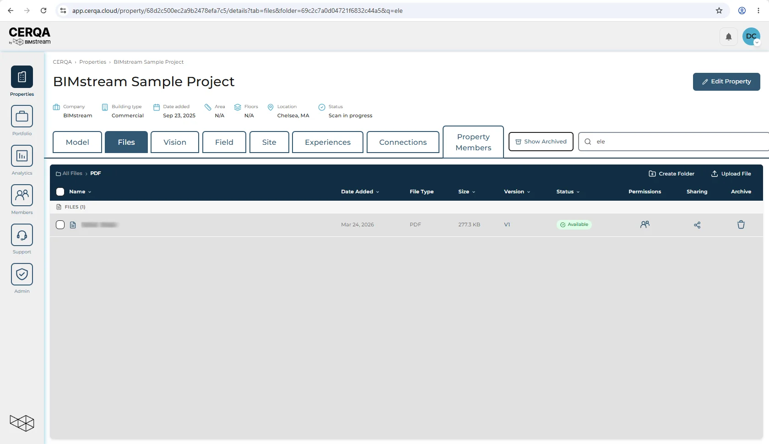Click the 'Mar 24, 2026' date cell

tap(357, 225)
